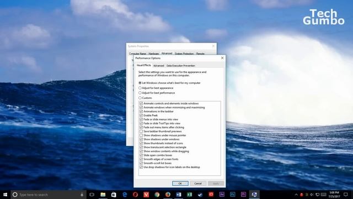Toggle 'Animations in the taskbar' checkbox
The height and width of the screenshot is (199, 353).
(141, 111)
